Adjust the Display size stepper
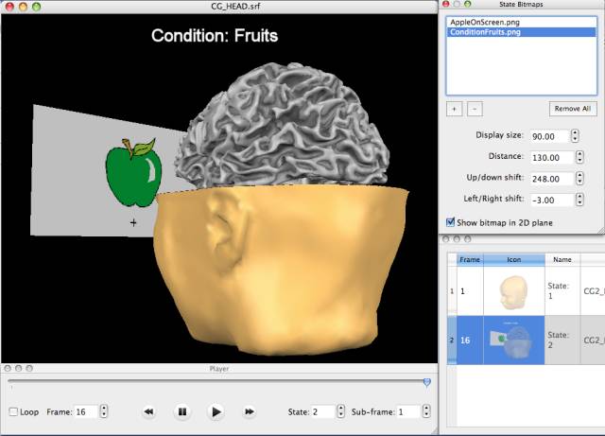 575,136
